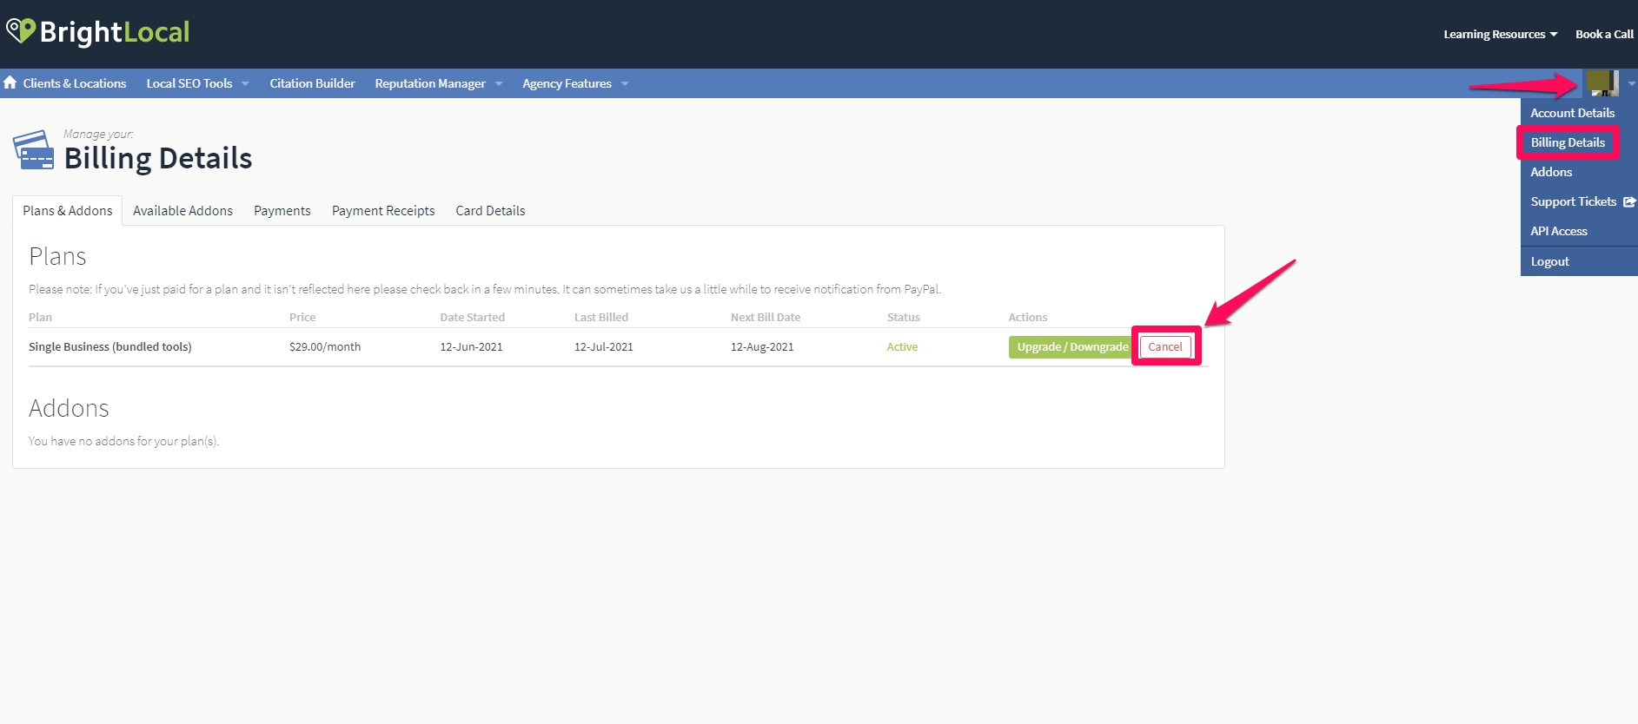Click Logout in the user menu
The image size is (1638, 724).
(1549, 261)
